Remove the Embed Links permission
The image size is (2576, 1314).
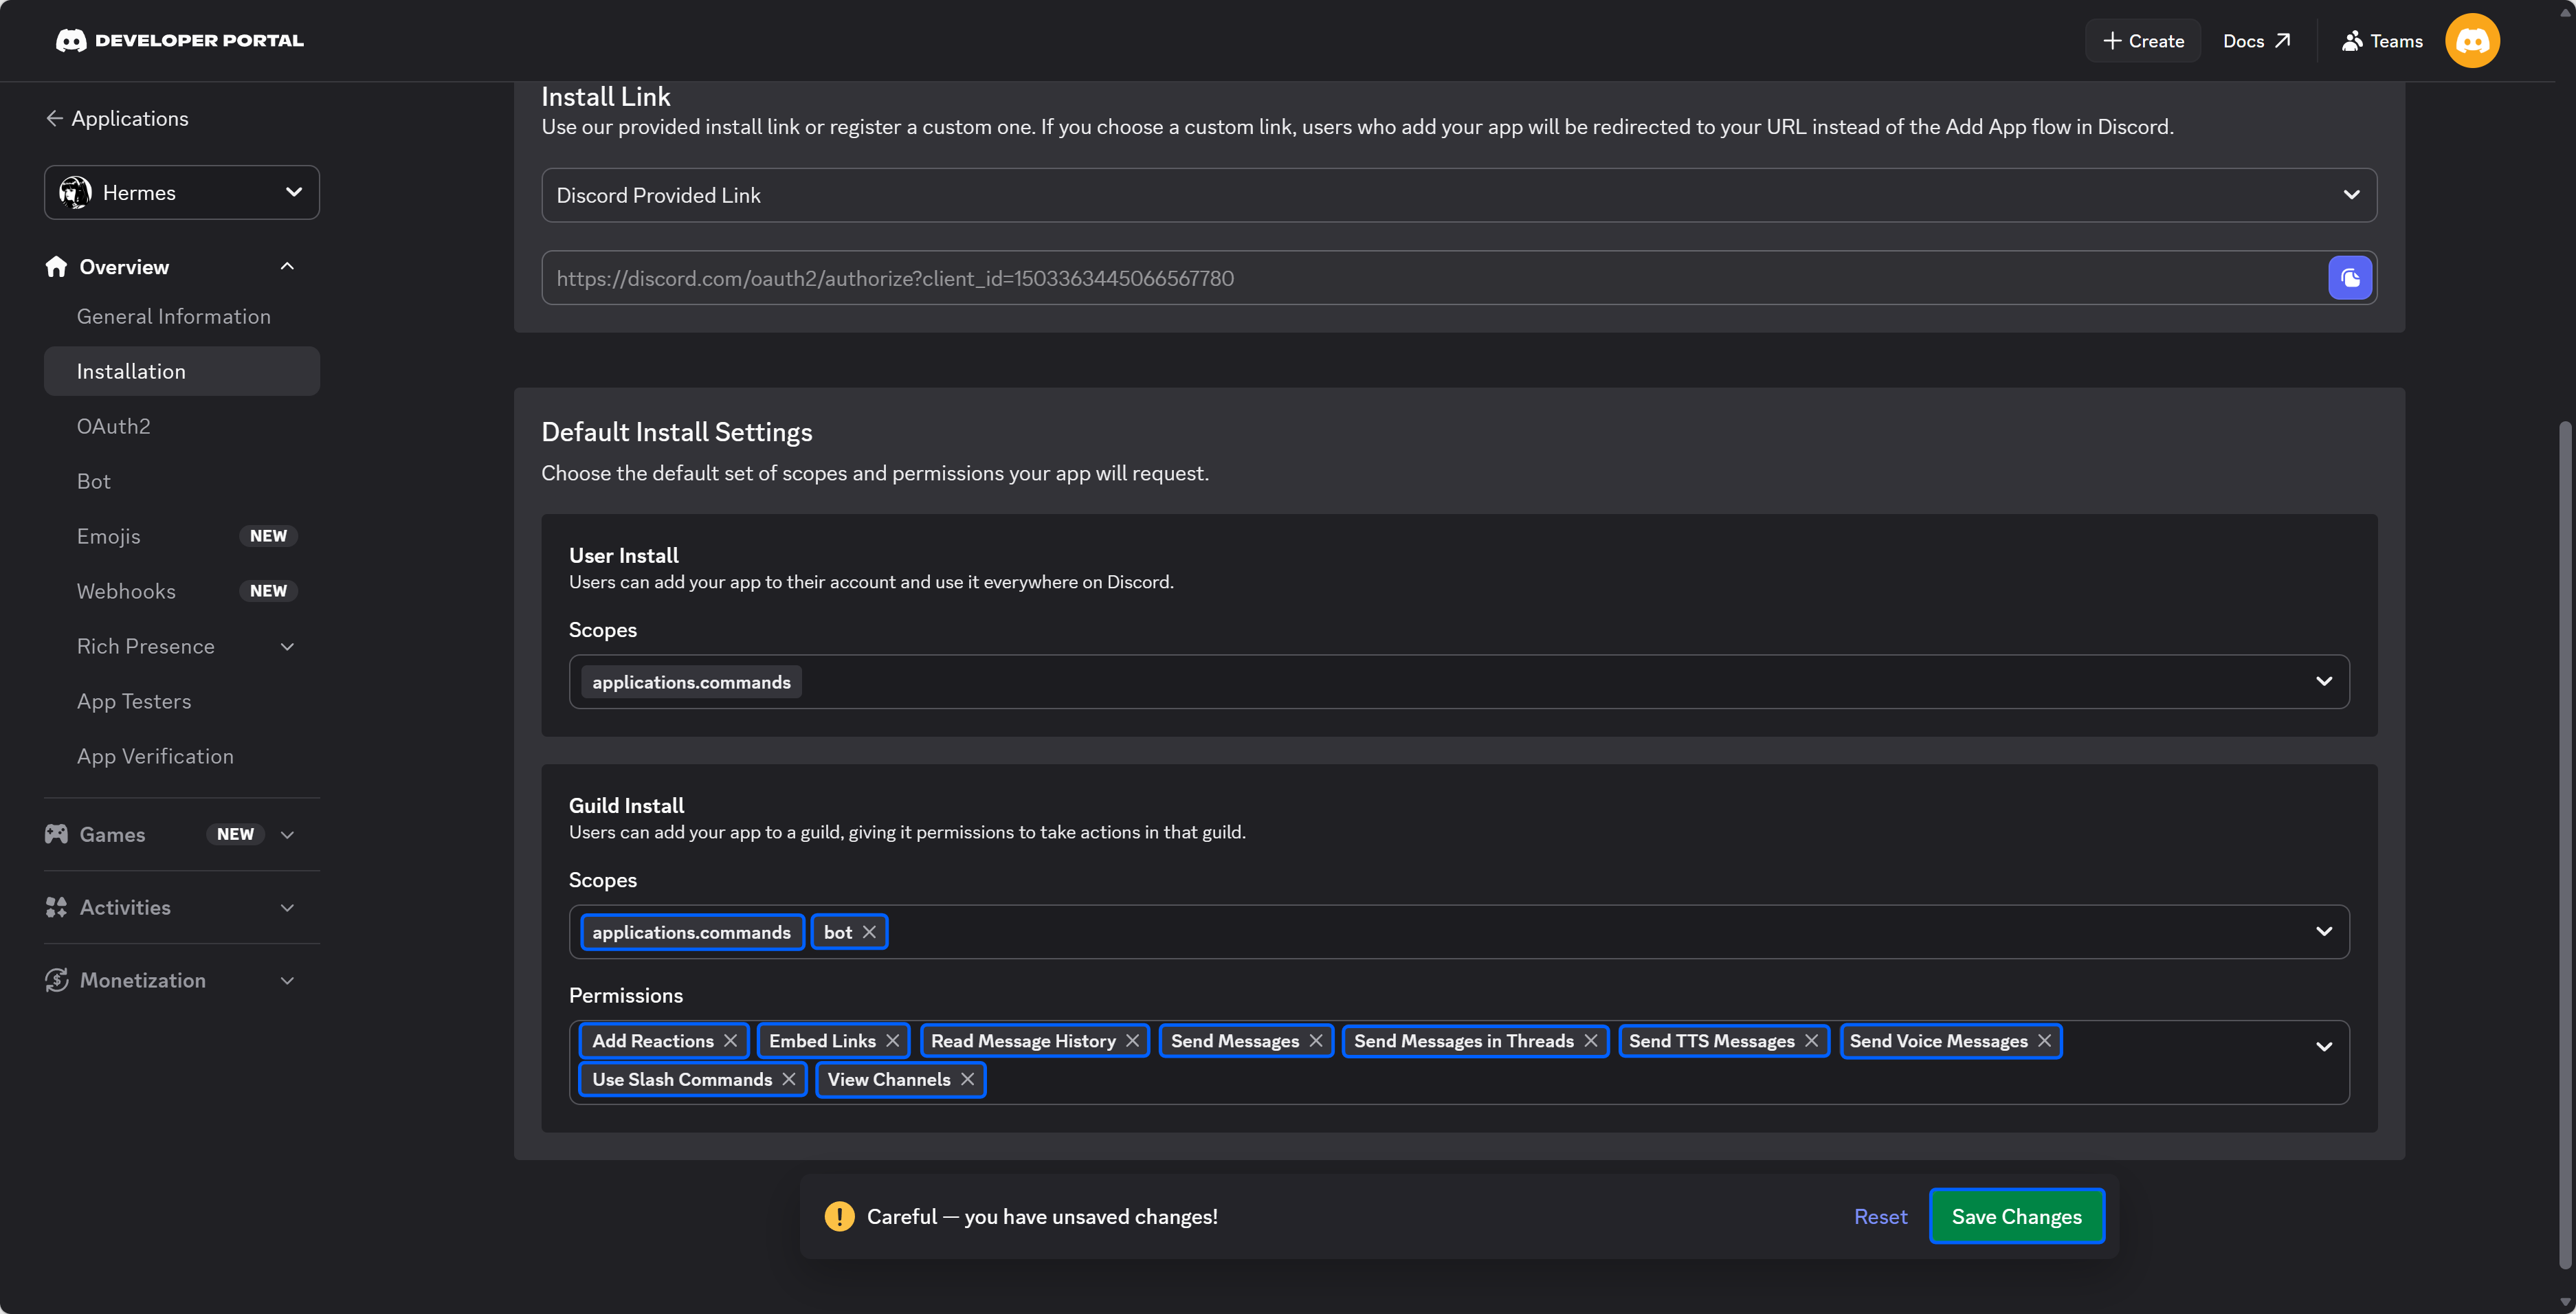(x=892, y=1041)
